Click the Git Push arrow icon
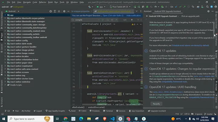The image size is (218, 122). pos(184,7)
